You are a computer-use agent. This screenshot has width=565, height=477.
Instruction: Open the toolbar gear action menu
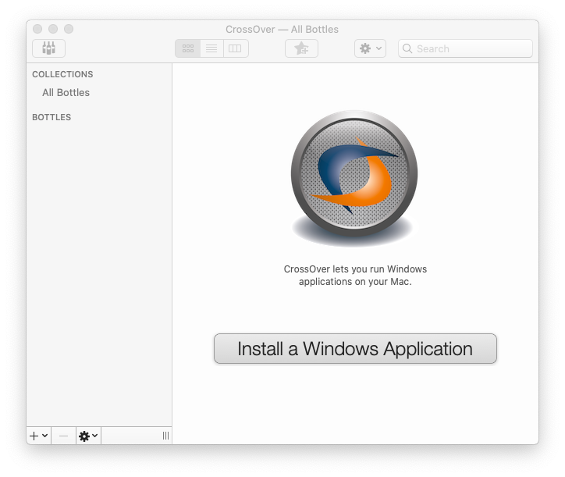click(x=370, y=48)
